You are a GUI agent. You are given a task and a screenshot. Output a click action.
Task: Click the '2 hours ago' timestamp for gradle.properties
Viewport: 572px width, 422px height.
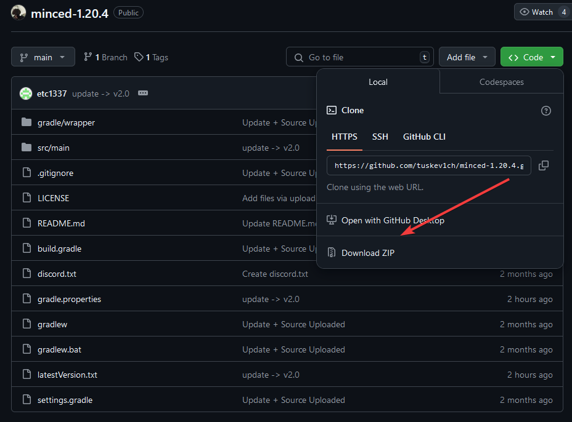click(x=529, y=299)
